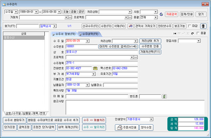This screenshot has width=211, height=138.
Task: Click the trash bin icon button
Action: click(x=203, y=26)
